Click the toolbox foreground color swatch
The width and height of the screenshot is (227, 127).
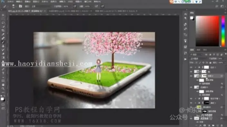2,99
